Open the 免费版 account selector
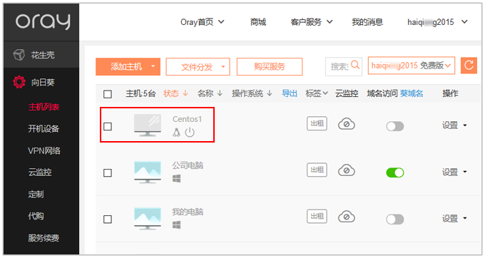The image size is (485, 258). tap(412, 66)
